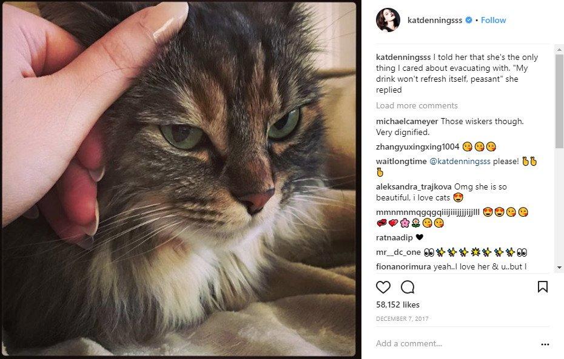
Task: Click Follow next to katdenningsss
Action: pyautogui.click(x=493, y=20)
